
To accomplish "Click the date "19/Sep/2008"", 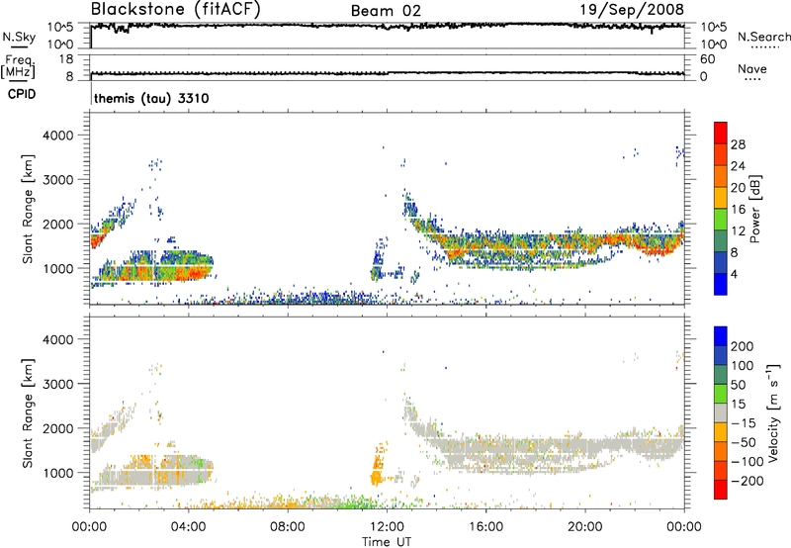I will point(633,9).
